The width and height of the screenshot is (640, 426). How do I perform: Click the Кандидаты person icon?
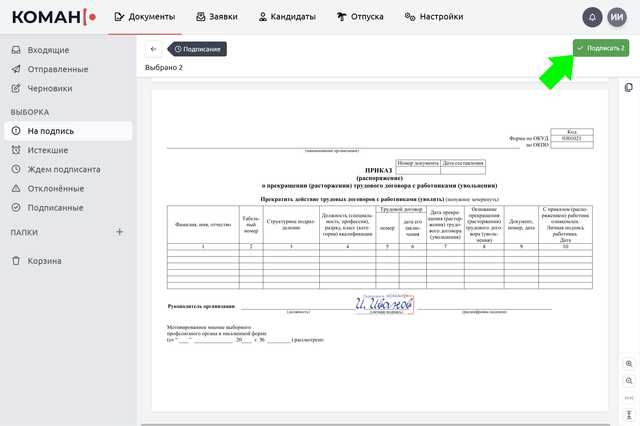click(x=263, y=17)
